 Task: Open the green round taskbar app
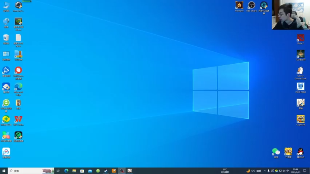pos(98,171)
